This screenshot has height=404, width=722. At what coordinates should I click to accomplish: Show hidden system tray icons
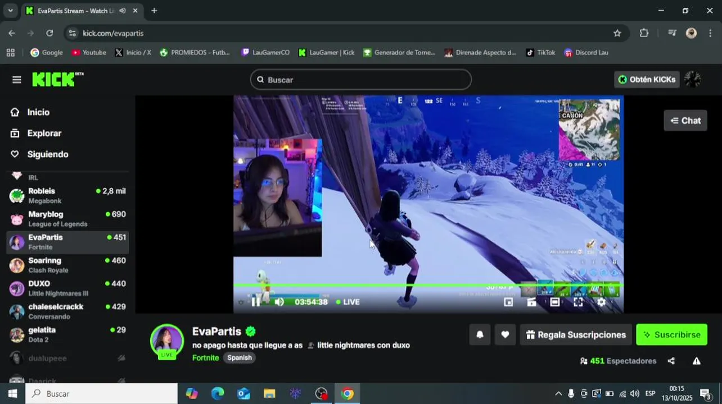point(558,393)
